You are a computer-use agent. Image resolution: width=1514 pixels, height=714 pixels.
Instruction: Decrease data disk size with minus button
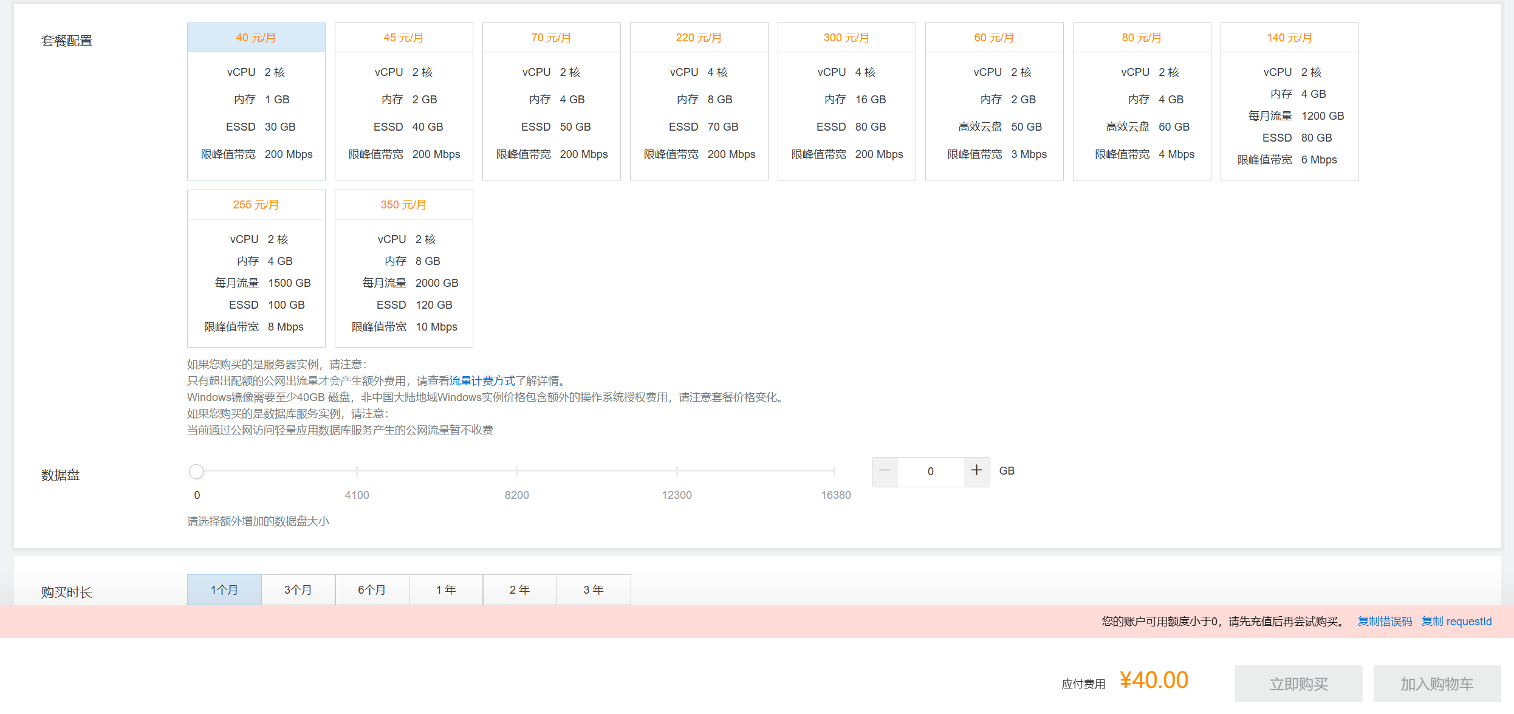point(885,472)
